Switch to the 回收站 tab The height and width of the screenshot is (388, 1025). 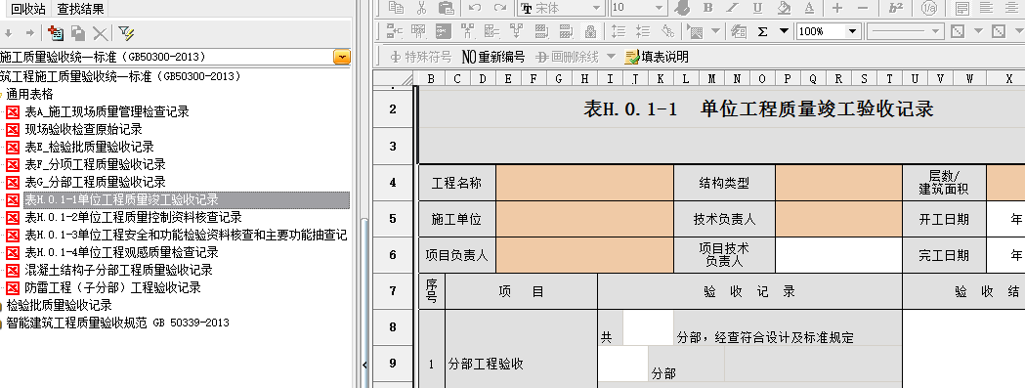[26, 9]
